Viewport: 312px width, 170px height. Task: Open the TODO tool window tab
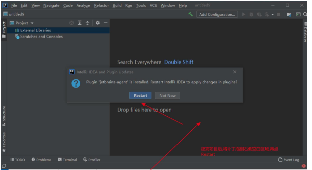click(18, 160)
